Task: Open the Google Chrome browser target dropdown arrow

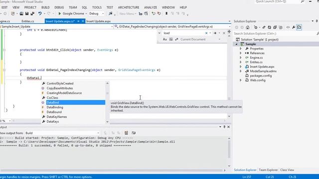Action: [x=86, y=13]
